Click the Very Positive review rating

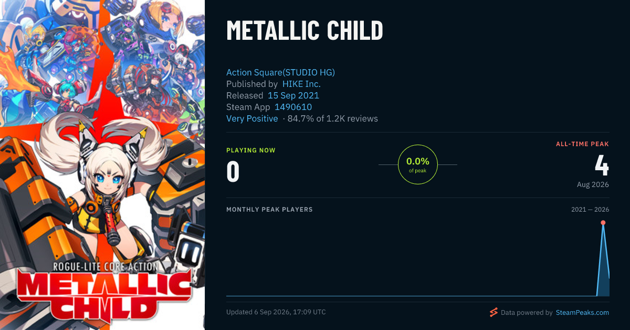252,118
